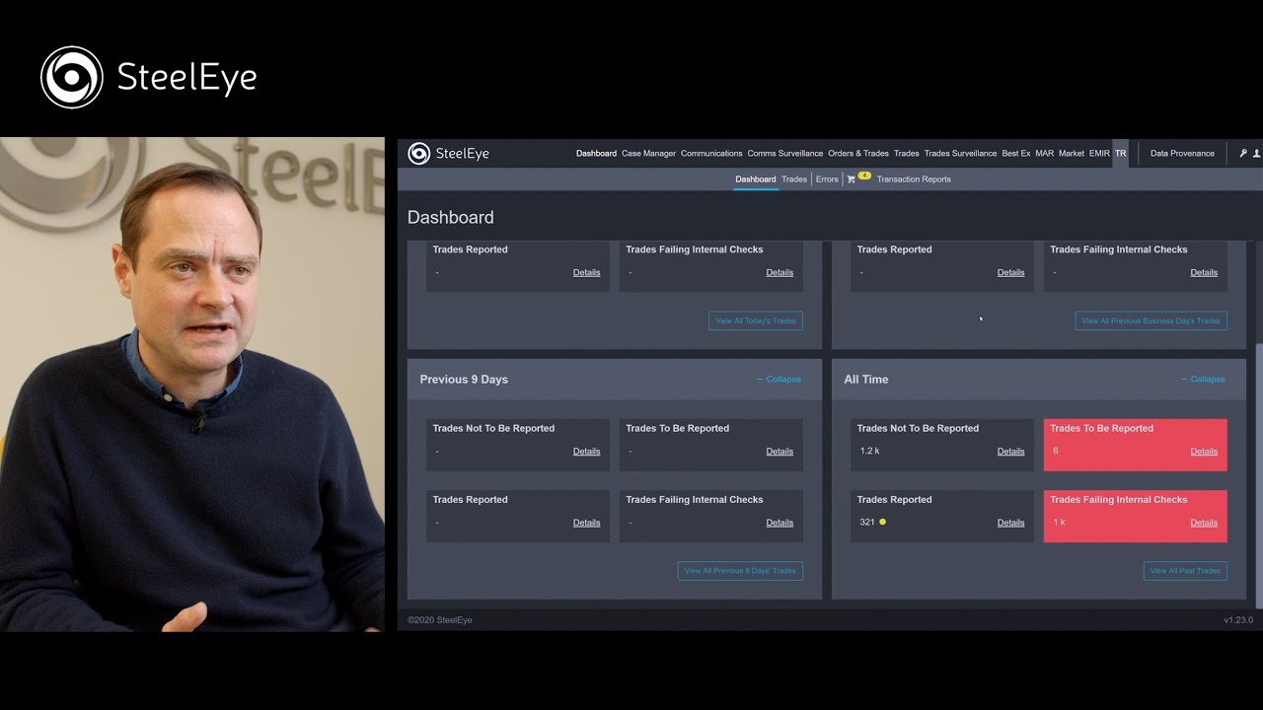The image size is (1263, 710).
Task: Open Details for All Time Trades Reported
Action: pyautogui.click(x=1010, y=523)
